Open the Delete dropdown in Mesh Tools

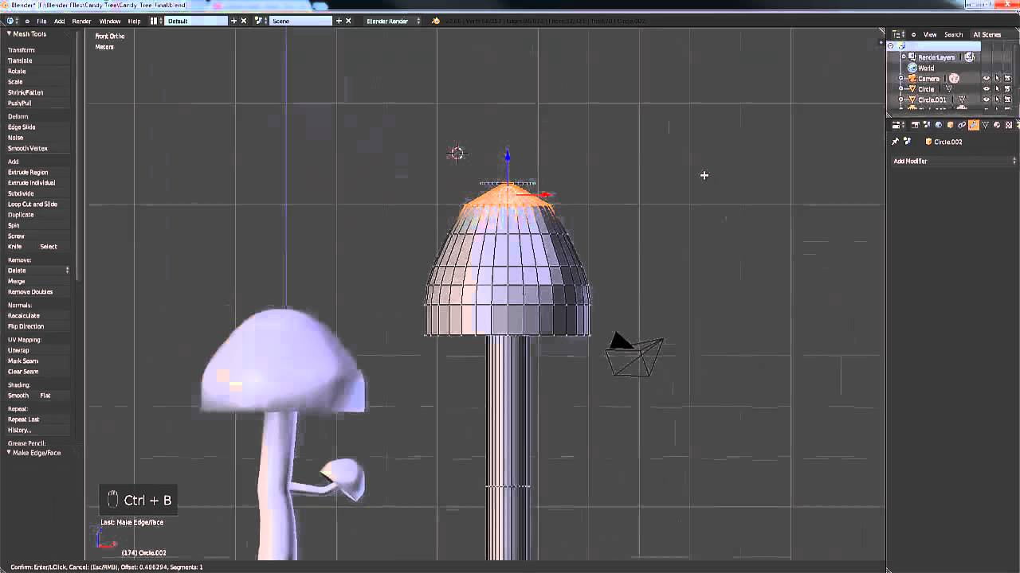point(38,271)
